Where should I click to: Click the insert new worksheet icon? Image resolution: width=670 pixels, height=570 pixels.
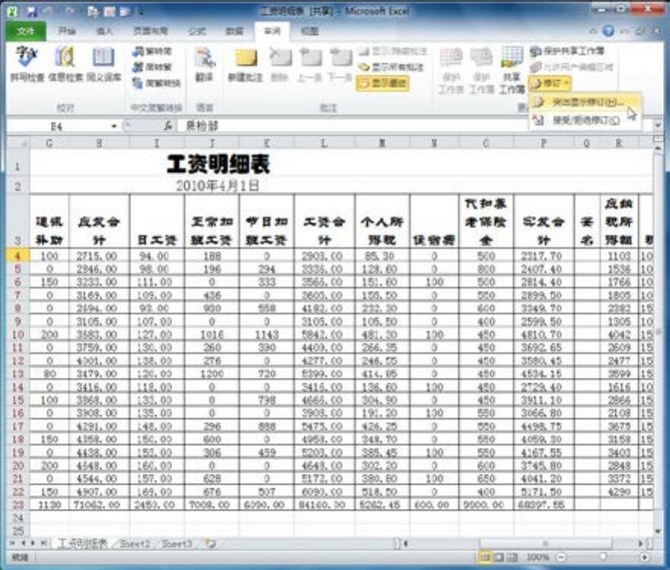210,544
